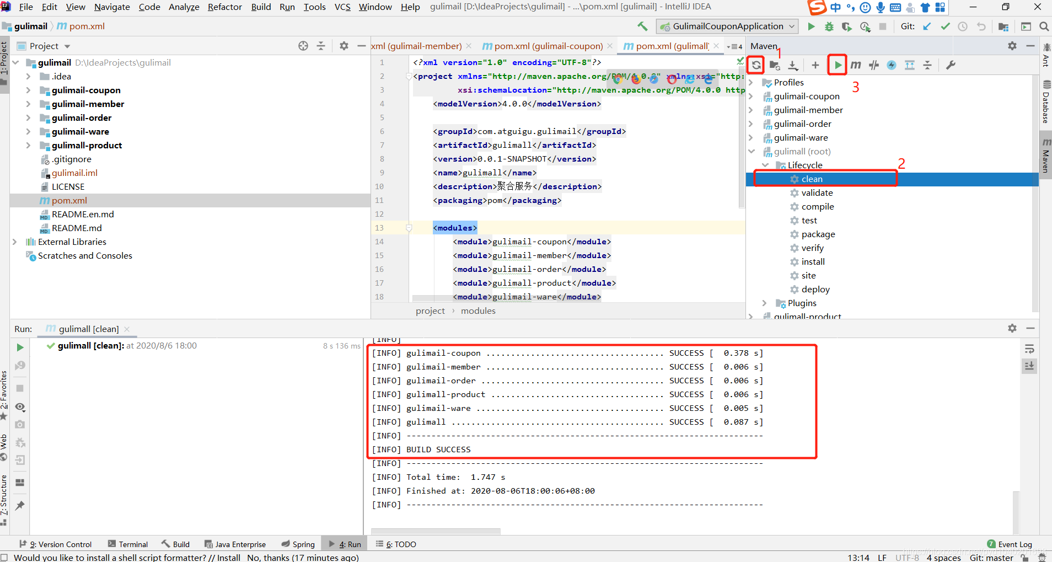The width and height of the screenshot is (1052, 562).
Task: Toggle scroll to end in Run console
Action: [1029, 366]
